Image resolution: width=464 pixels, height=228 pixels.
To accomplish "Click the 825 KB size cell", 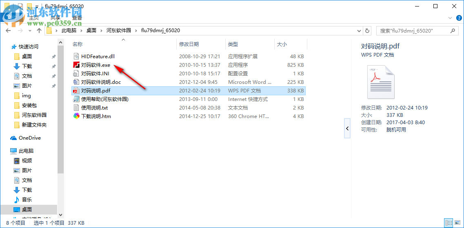I will click(x=295, y=65).
